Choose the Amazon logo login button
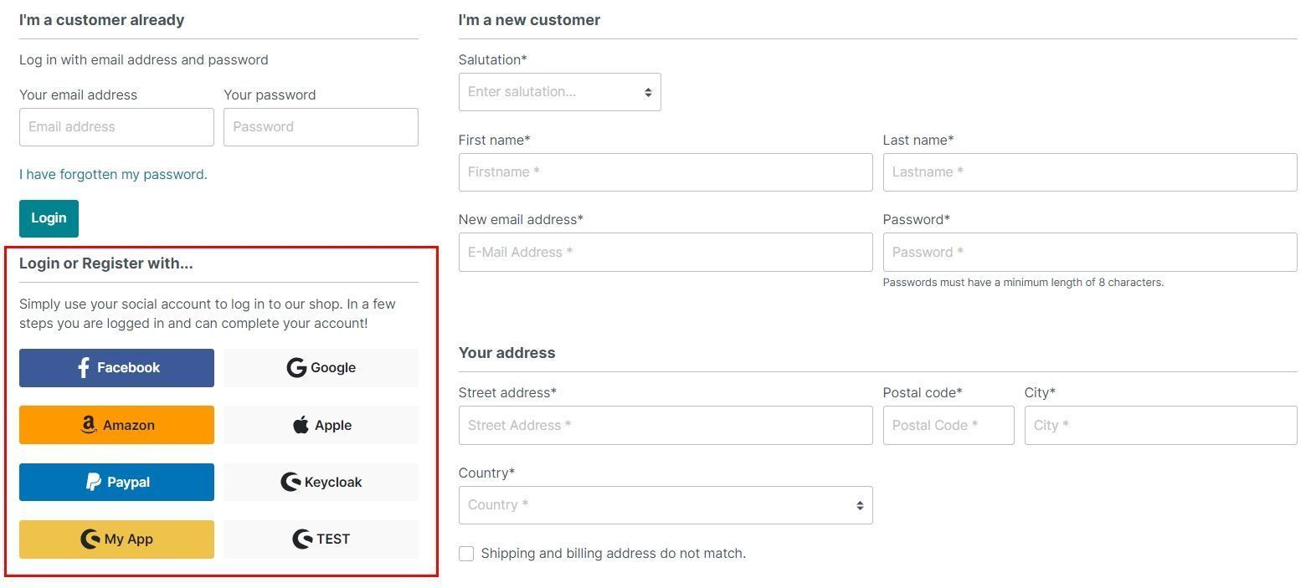Screen dimensions: 1316x588 point(116,425)
